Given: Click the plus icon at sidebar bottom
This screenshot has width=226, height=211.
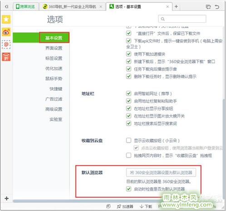Looking at the screenshot, I should pos(6,198).
